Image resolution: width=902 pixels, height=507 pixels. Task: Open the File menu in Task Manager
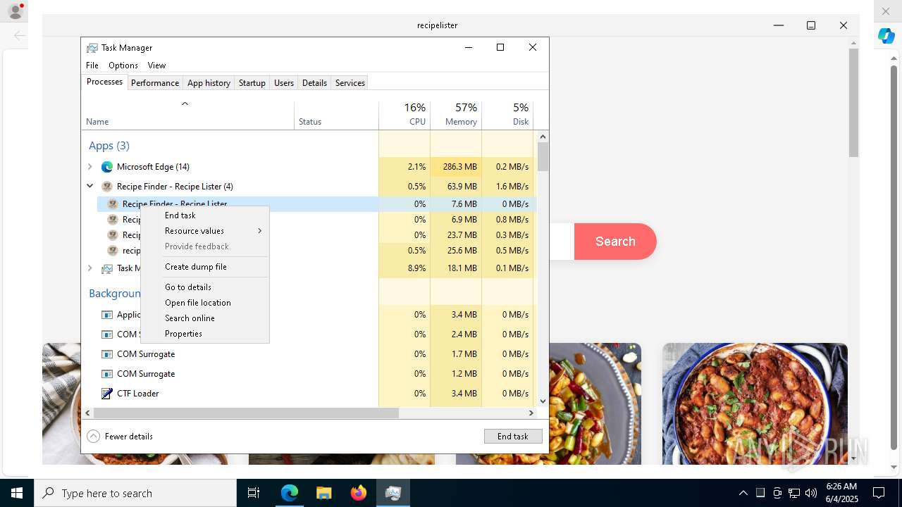coord(92,65)
